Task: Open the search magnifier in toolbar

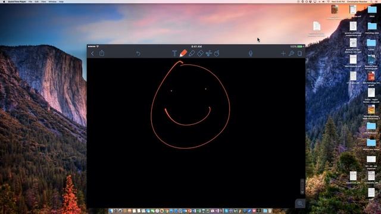Action: 291,53
